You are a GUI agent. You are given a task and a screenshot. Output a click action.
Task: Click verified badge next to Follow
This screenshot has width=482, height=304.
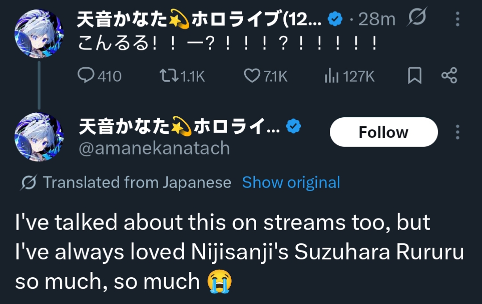293,127
